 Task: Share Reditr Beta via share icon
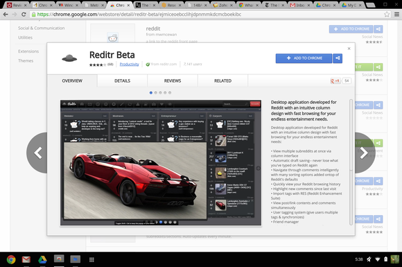pos(338,58)
